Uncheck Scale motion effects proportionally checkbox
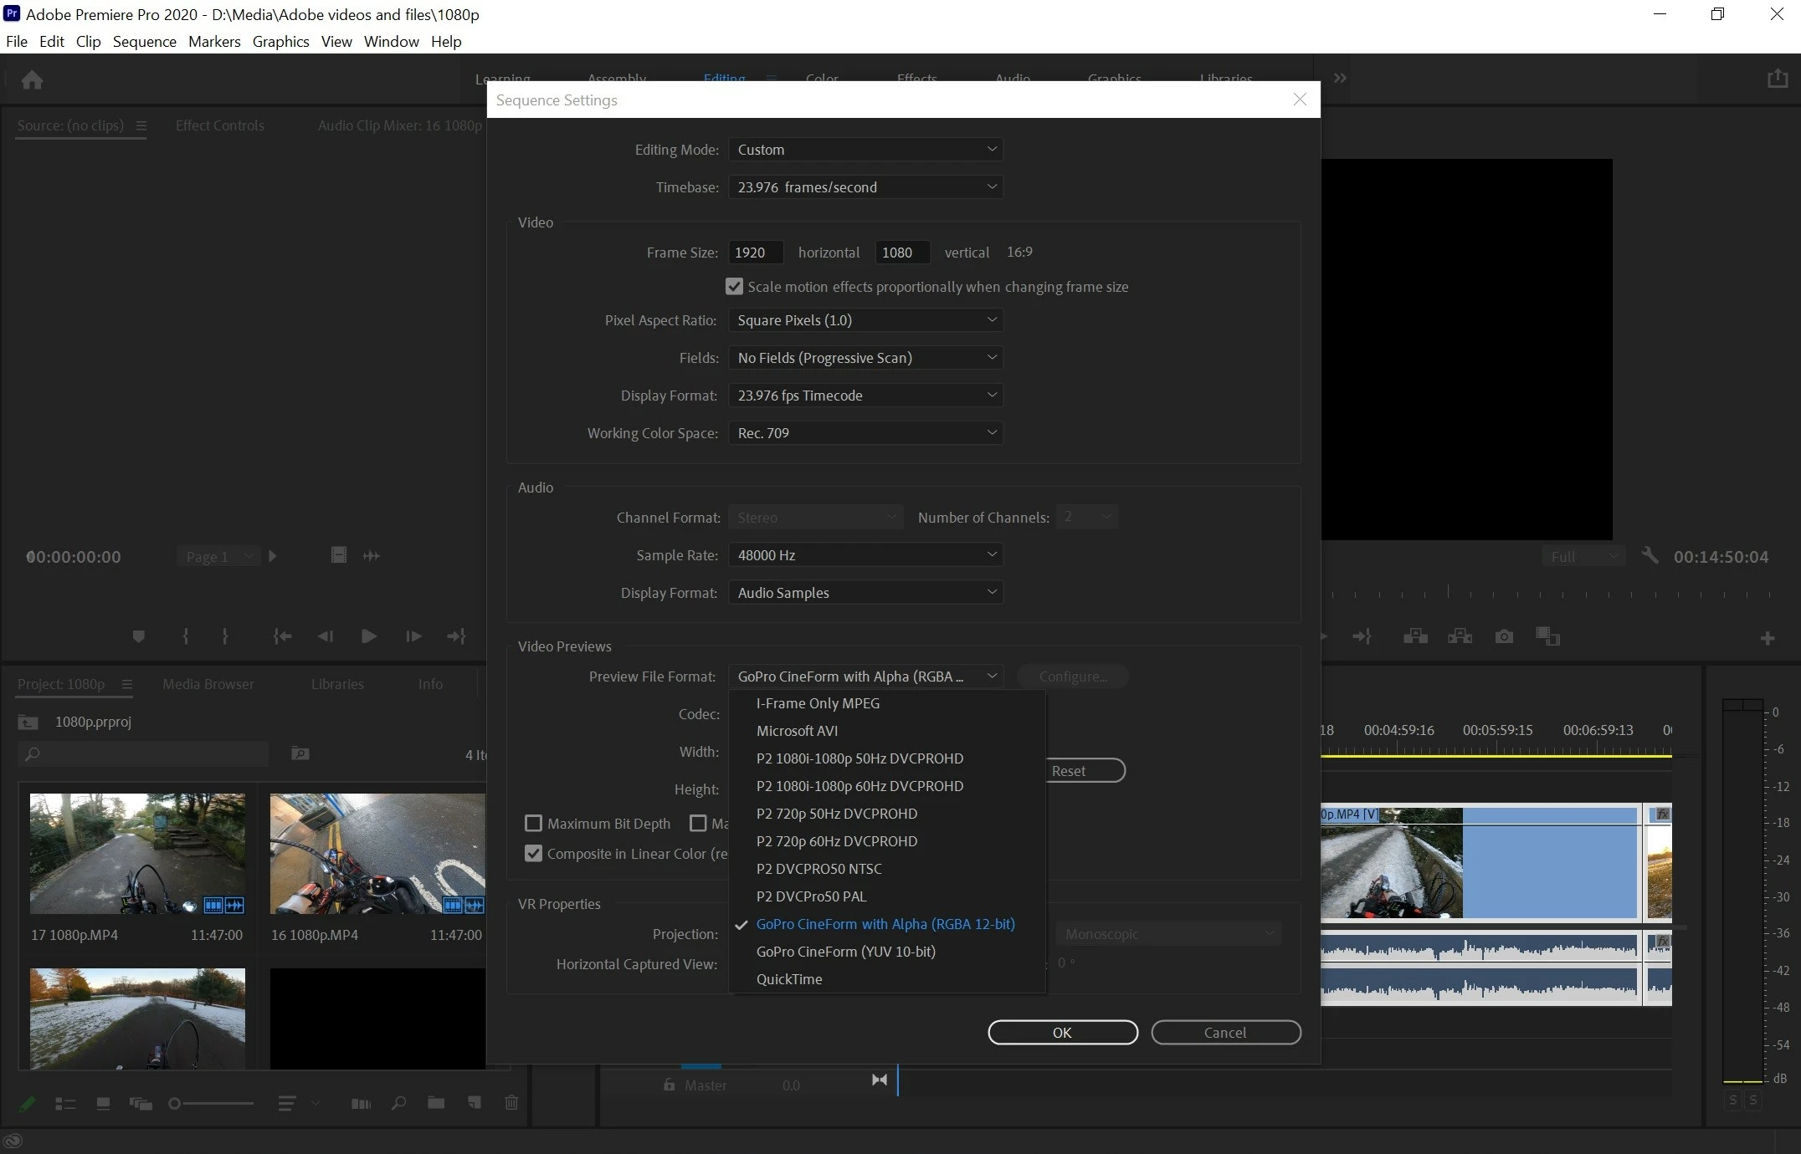 734,287
